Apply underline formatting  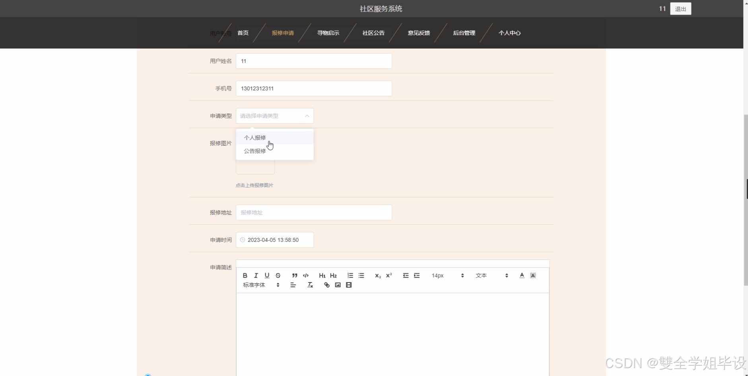(x=267, y=275)
